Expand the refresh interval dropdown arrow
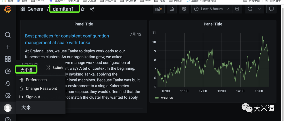The width and height of the screenshot is (284, 121). coord(260,9)
